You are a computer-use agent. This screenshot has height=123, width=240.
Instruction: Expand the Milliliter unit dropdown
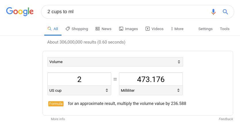point(151,90)
